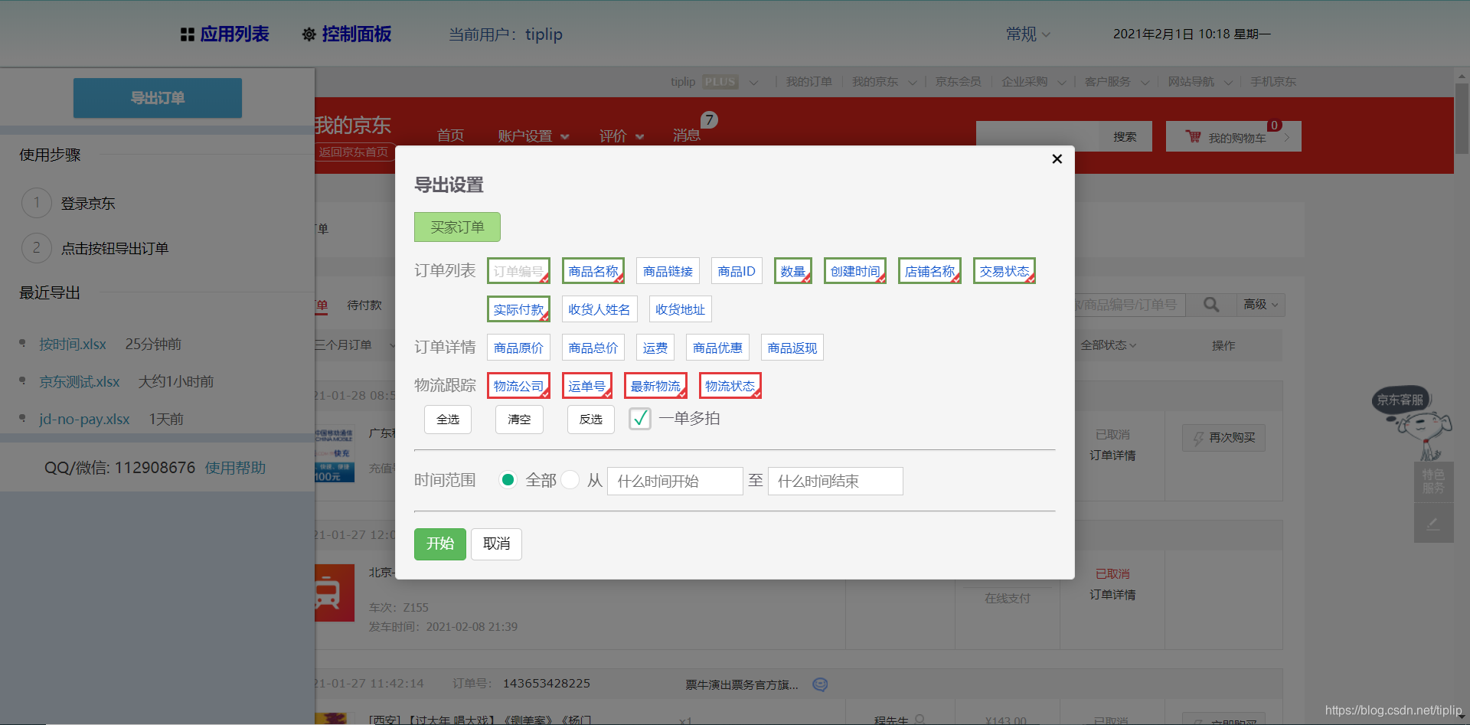Select the 全部 time range radio
Image resolution: width=1470 pixels, height=725 pixels.
click(x=508, y=480)
